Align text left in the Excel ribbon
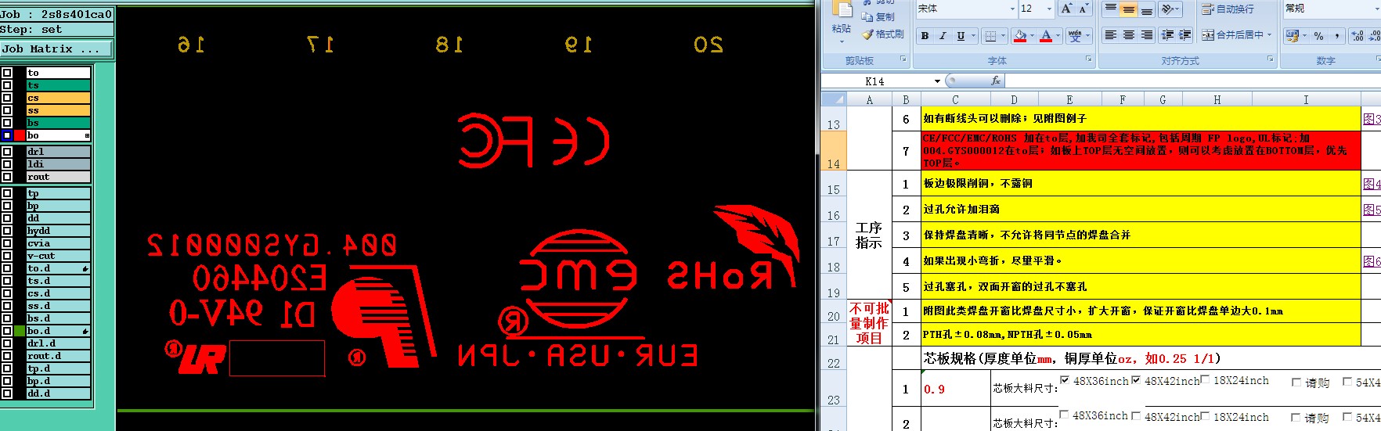 [1110, 35]
